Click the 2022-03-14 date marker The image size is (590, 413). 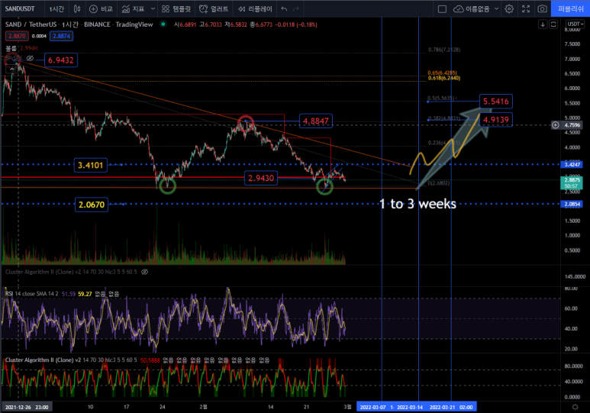tap(409, 407)
